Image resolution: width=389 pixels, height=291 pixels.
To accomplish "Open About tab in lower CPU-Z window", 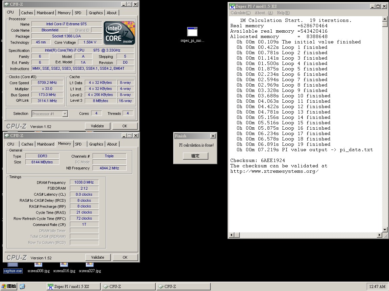I will tap(112, 144).
